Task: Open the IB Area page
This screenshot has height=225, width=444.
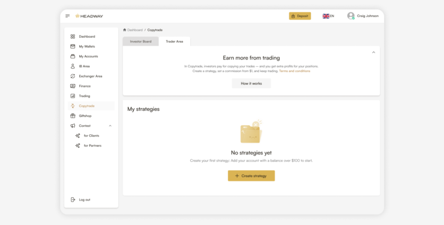Action: pyautogui.click(x=84, y=66)
